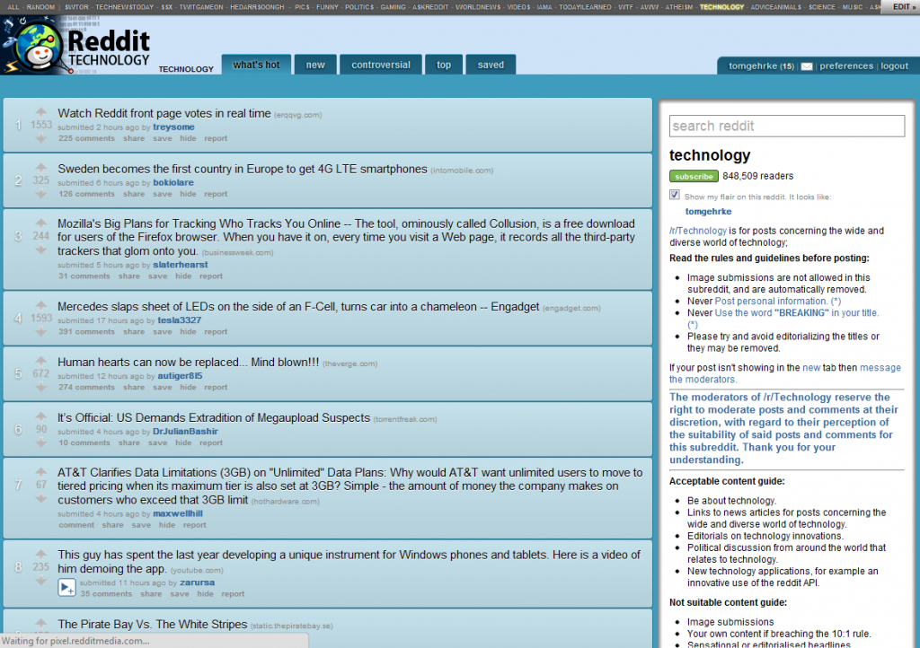Open the user profile of treysome
Viewport: 920px width, 648px height.
173,127
